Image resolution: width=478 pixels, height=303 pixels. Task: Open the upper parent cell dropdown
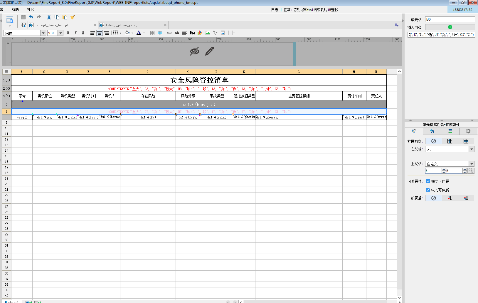click(x=472, y=164)
